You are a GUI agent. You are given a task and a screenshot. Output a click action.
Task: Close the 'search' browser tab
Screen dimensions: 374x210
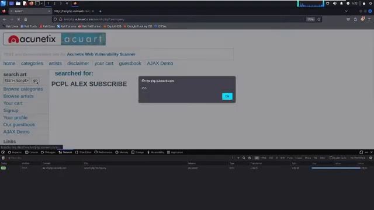click(49, 11)
